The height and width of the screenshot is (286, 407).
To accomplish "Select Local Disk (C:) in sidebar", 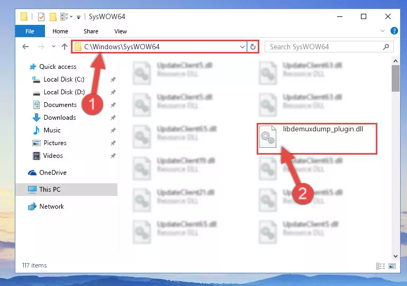I will coord(64,79).
